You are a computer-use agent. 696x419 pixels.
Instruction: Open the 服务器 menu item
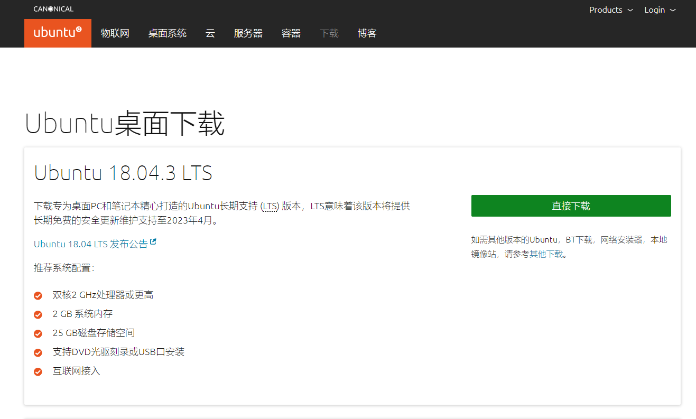(248, 33)
